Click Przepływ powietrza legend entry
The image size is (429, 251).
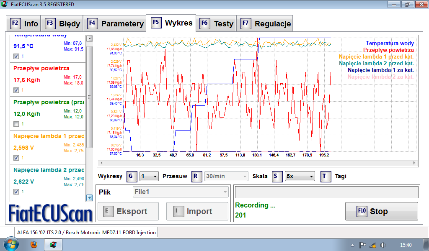coord(388,50)
